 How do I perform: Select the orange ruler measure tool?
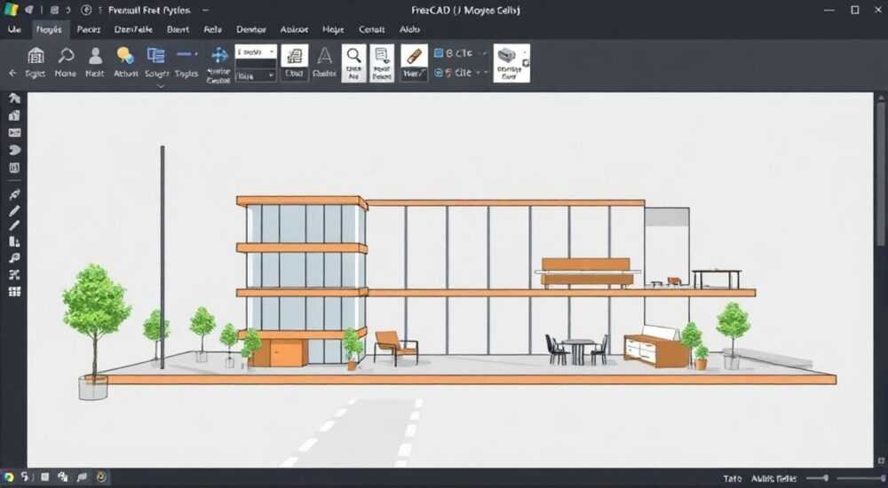point(414,56)
